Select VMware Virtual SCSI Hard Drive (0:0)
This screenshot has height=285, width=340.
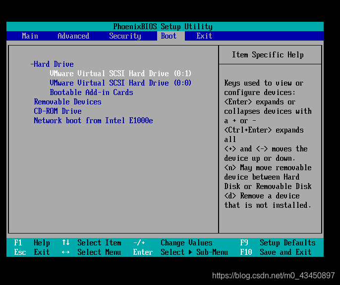pyautogui.click(x=120, y=83)
